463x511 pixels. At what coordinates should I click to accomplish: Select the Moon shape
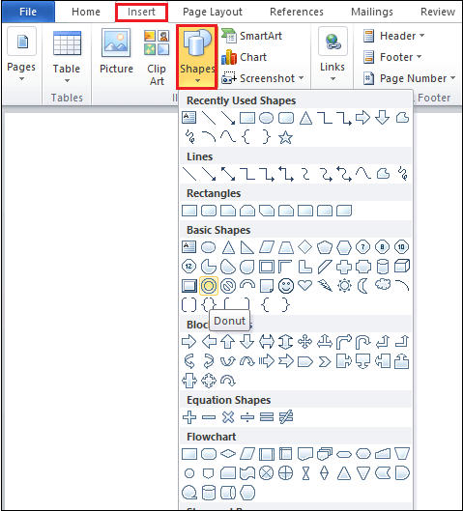(x=362, y=286)
